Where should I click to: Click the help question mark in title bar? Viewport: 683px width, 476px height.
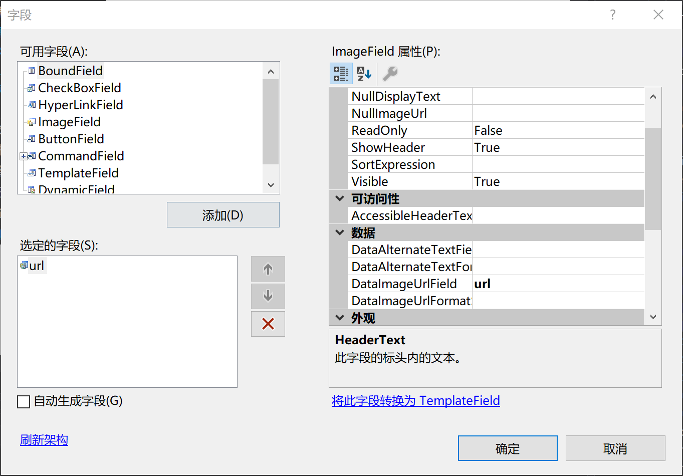point(612,15)
